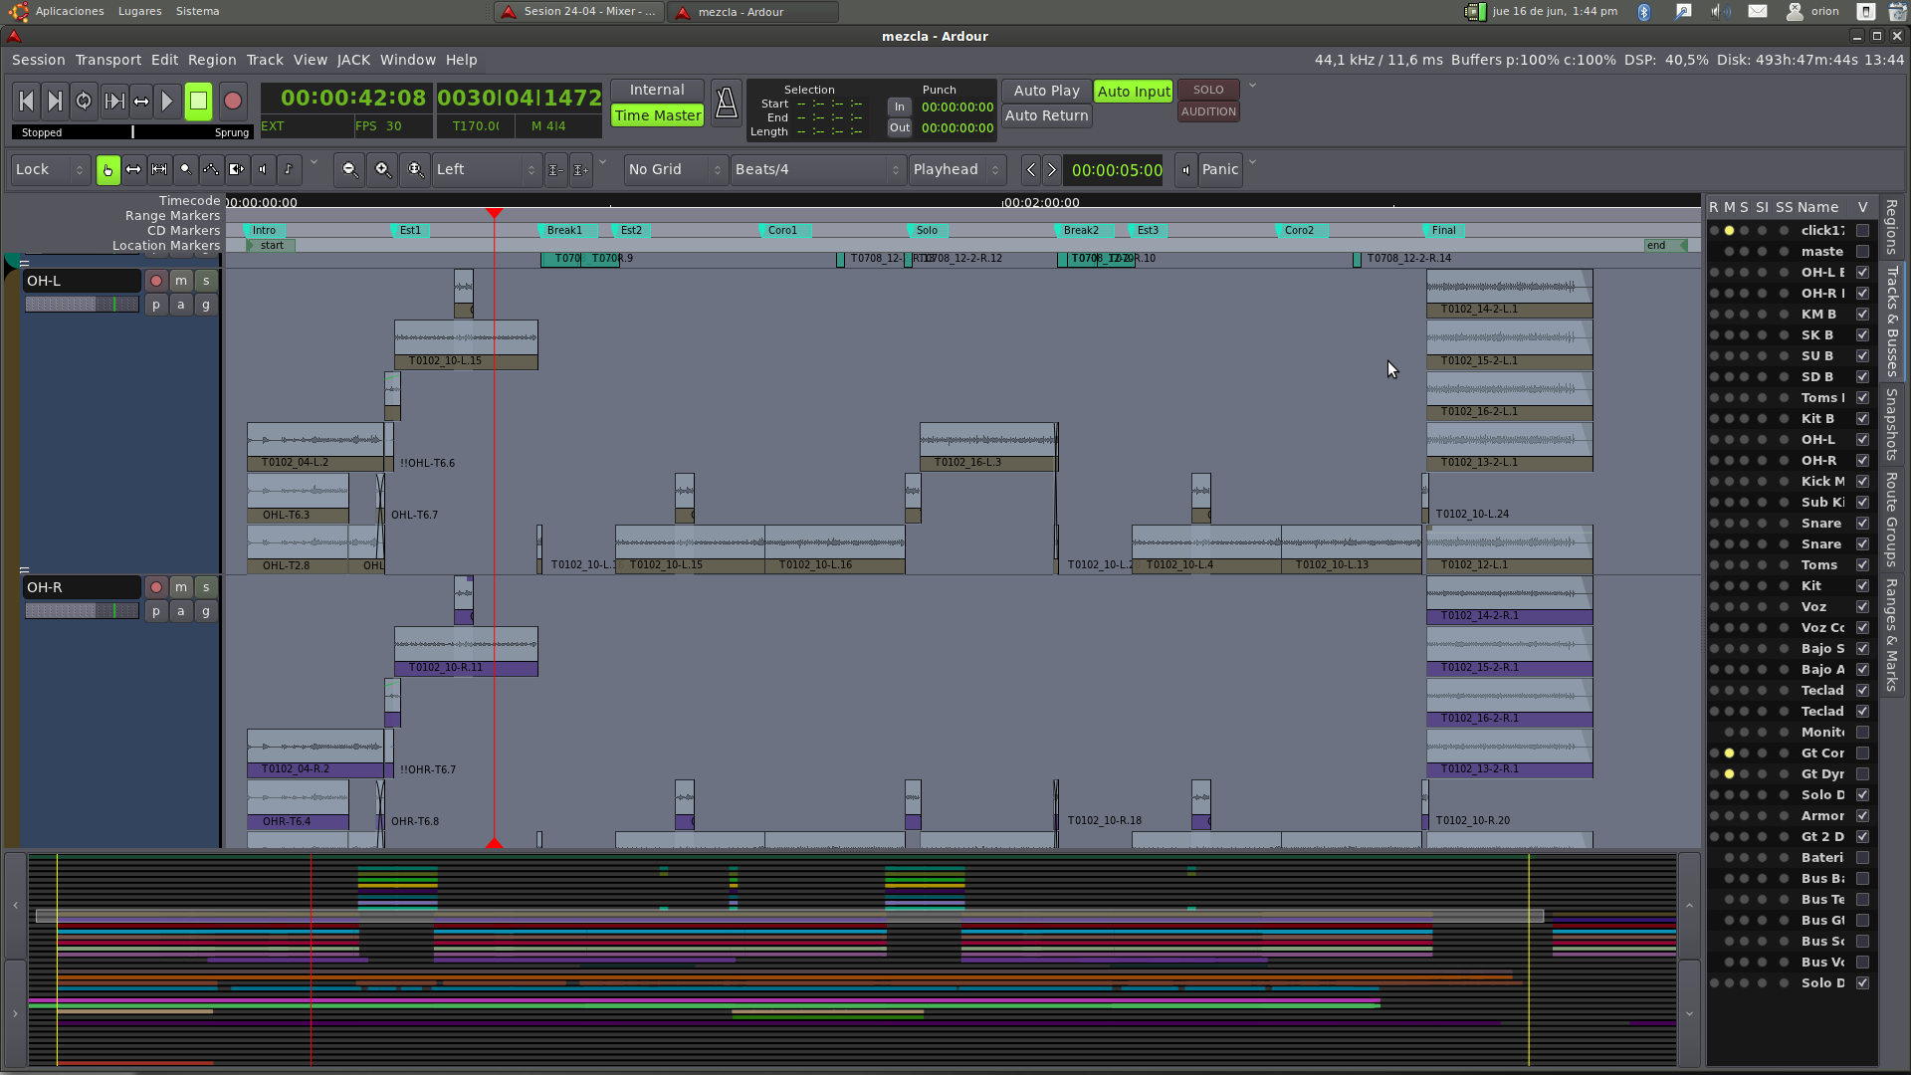
Task: Click the Panic button
Action: tap(1219, 170)
